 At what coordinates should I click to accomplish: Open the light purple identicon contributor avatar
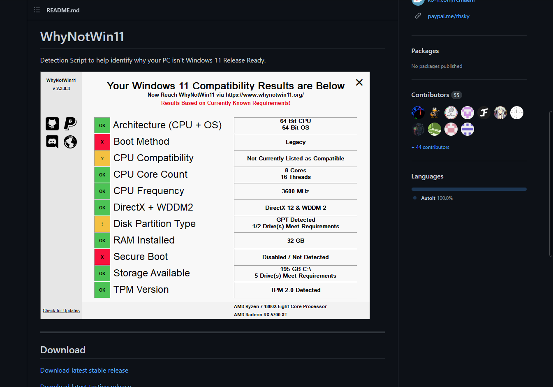pos(467,113)
